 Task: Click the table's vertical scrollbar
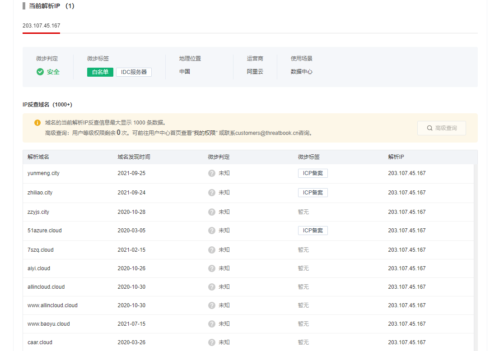point(476,253)
